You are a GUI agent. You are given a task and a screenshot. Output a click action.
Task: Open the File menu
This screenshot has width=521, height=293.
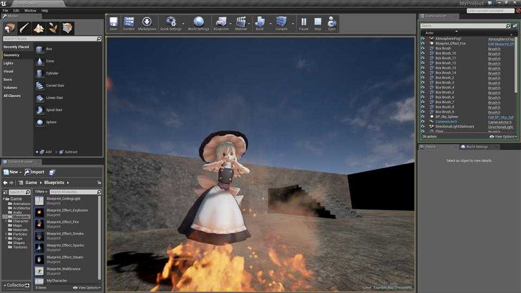[x=5, y=11]
